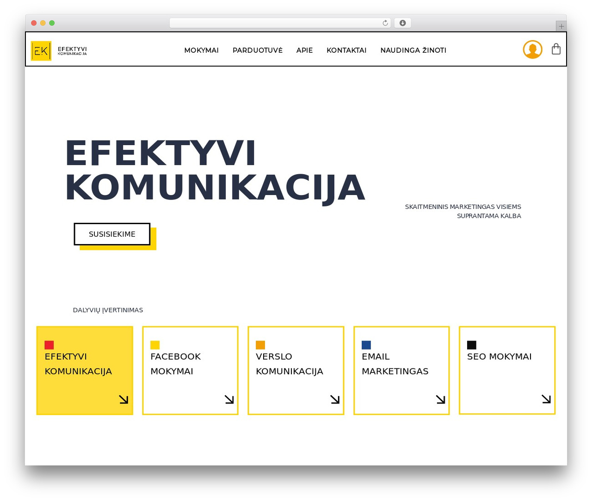Image resolution: width=592 pixels, height=501 pixels.
Task: Minimize the browser window with yellow button
Action: (43, 23)
